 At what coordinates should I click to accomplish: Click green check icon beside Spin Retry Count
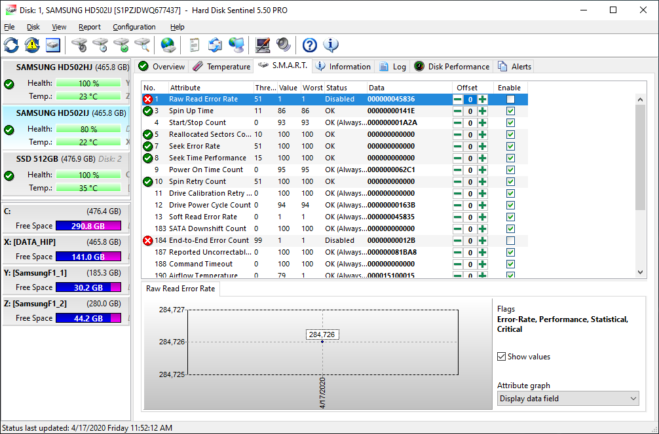click(147, 181)
